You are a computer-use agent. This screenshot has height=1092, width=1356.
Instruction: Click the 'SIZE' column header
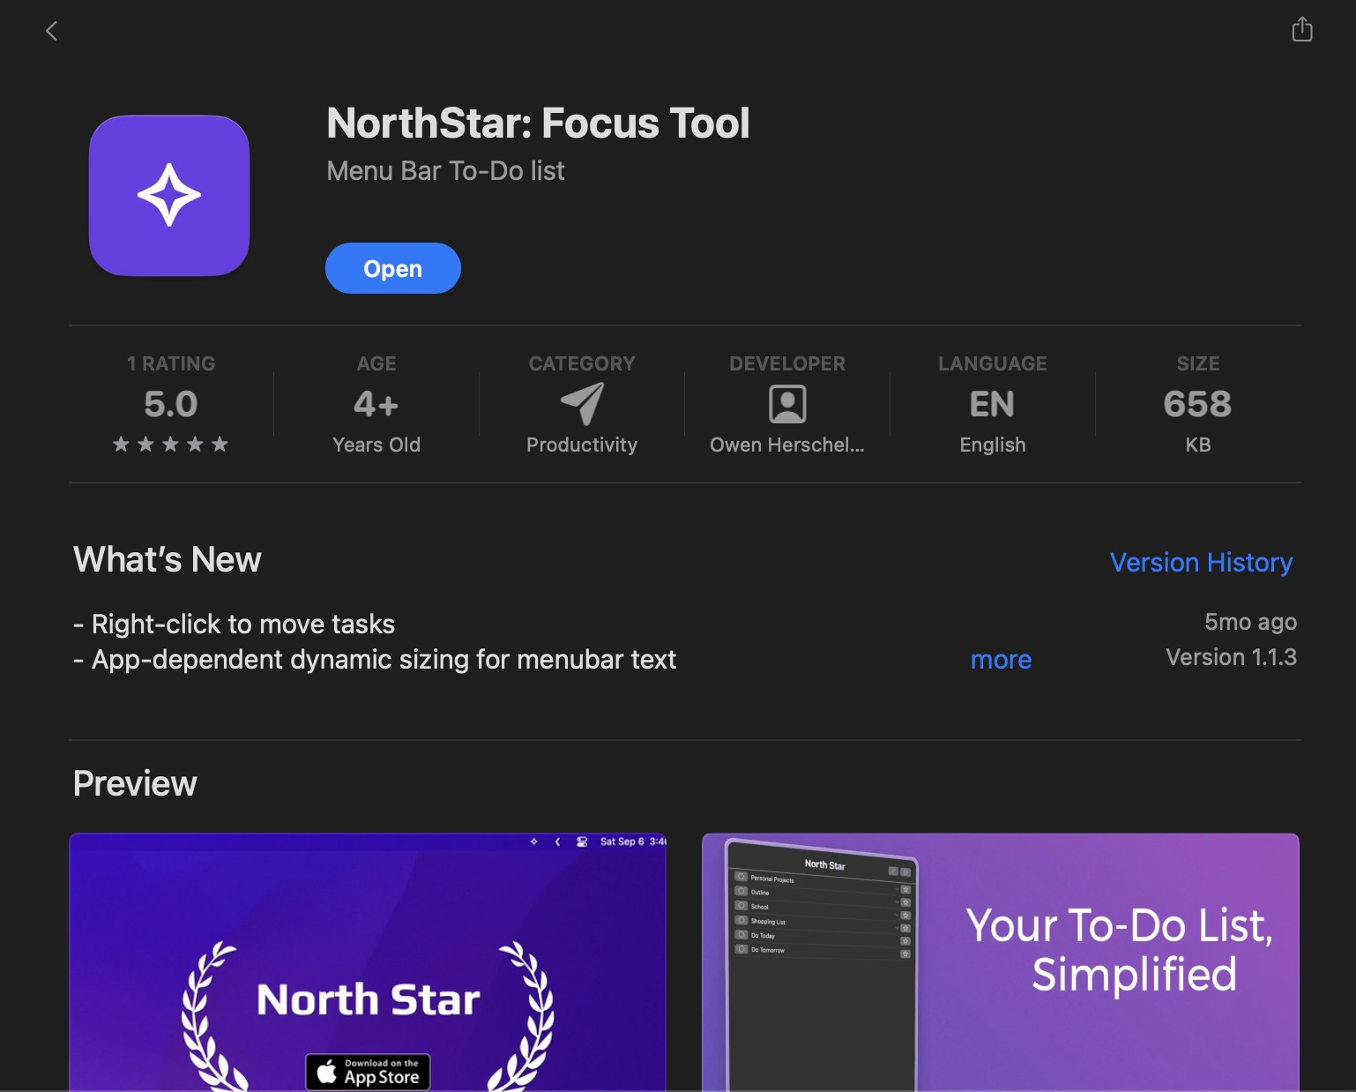[x=1198, y=363]
